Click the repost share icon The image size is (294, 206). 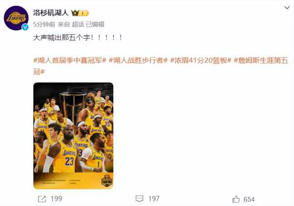42,199
